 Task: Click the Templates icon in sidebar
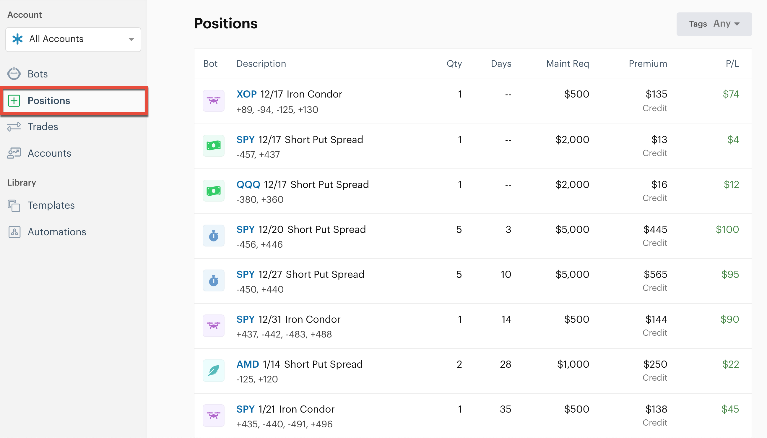(x=14, y=205)
